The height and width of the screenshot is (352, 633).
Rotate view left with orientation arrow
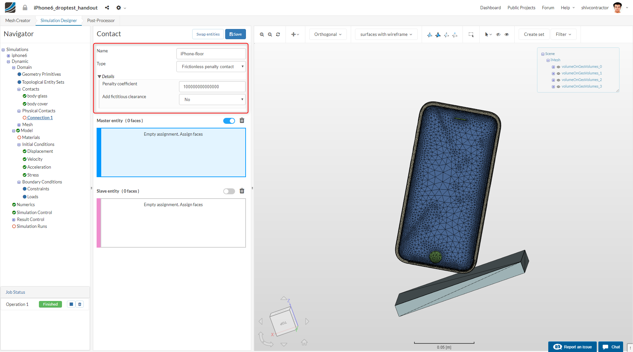click(261, 321)
